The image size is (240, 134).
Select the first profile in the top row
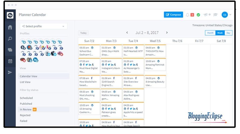[x=23, y=41]
